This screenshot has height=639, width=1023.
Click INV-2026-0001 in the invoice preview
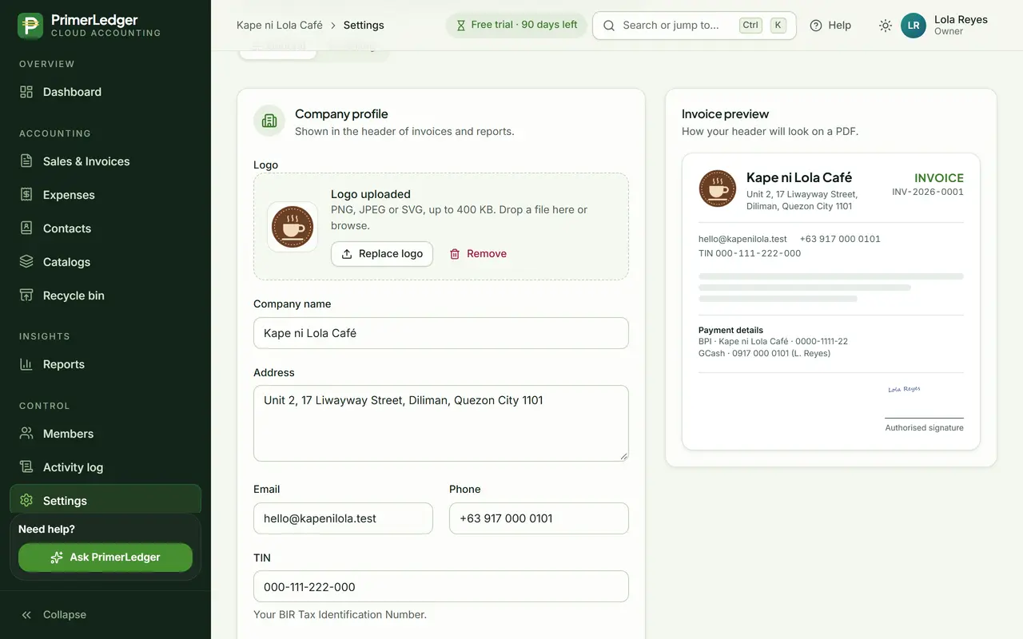928,192
